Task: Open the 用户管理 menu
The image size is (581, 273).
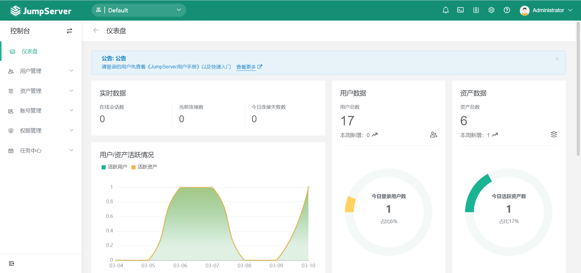Action: (41, 71)
